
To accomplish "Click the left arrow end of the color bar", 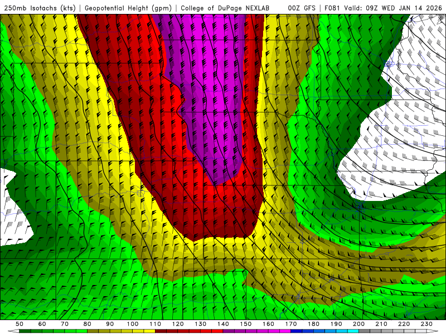I will point(13,331).
